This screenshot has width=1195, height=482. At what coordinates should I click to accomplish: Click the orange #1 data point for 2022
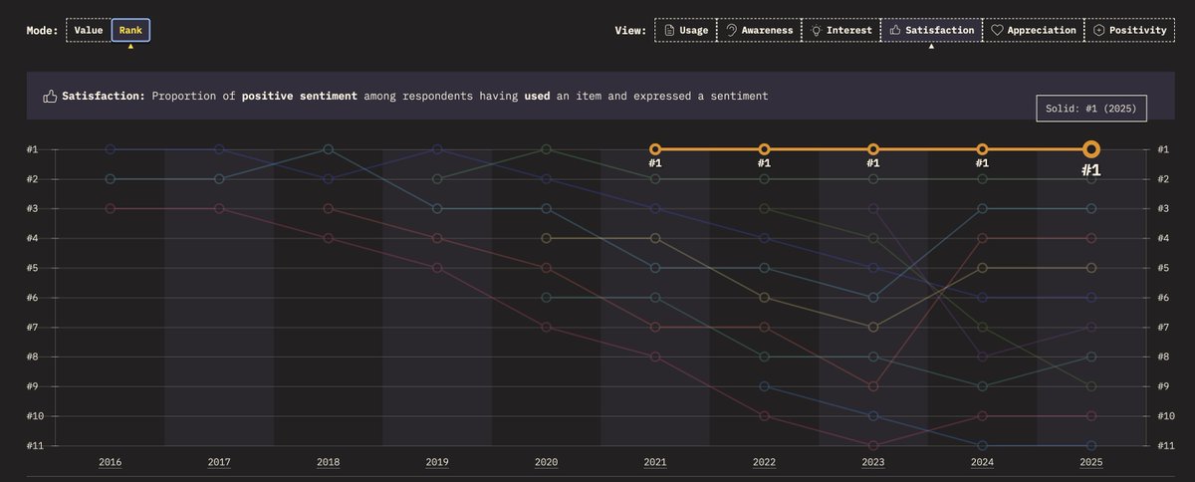tap(764, 149)
